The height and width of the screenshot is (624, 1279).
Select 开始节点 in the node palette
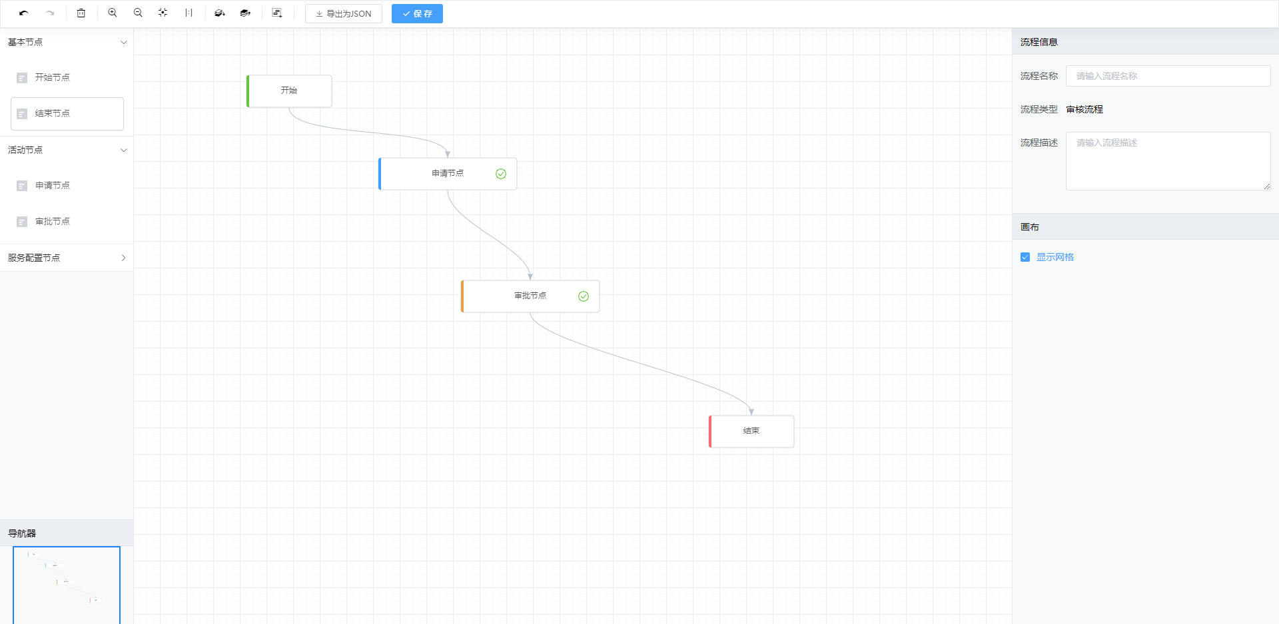click(67, 78)
